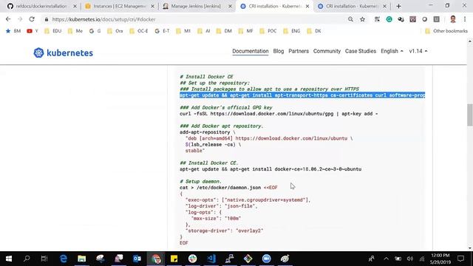Click the 'add-apt-repository \' line
This screenshot has width=473, height=266.
(x=208, y=132)
